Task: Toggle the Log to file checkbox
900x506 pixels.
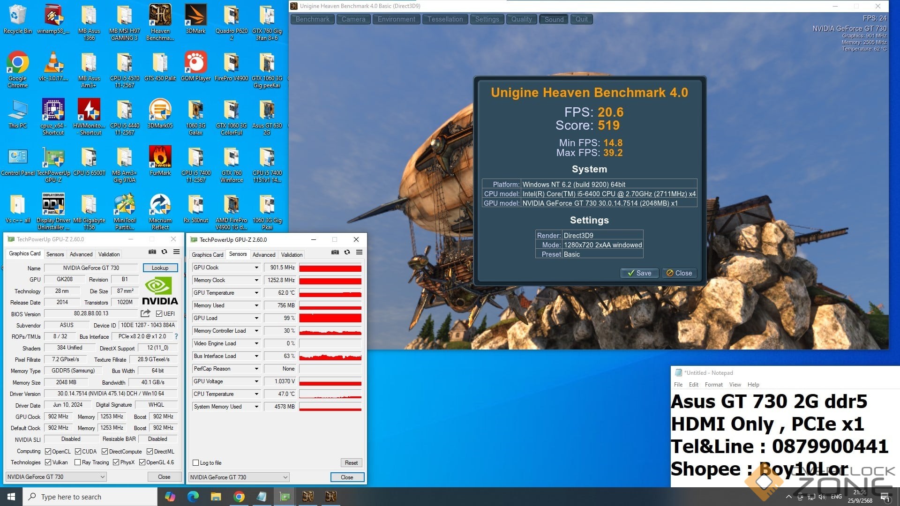Action: tap(196, 463)
